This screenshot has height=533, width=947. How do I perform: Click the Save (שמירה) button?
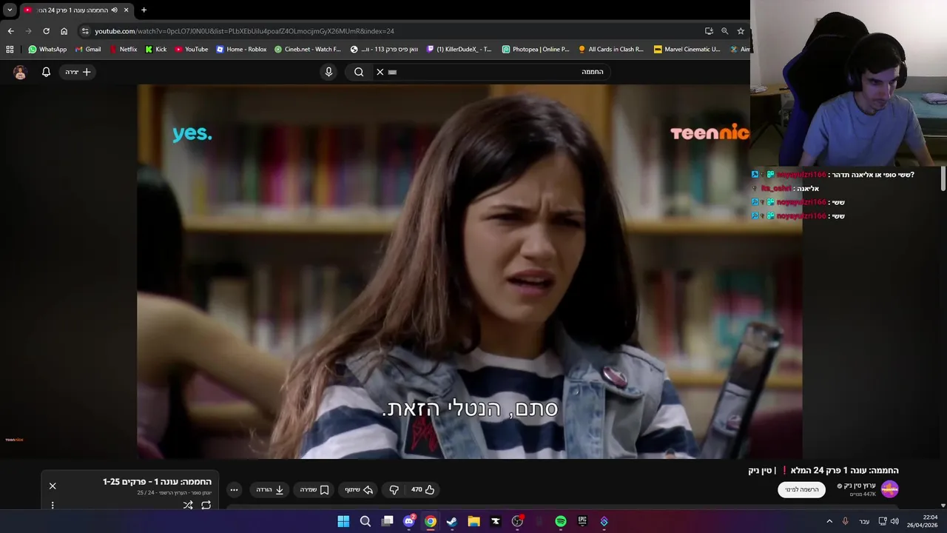(314, 489)
